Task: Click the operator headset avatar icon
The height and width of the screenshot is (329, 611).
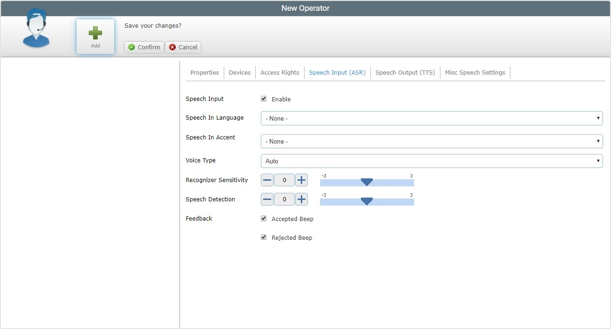Action: 36,29
